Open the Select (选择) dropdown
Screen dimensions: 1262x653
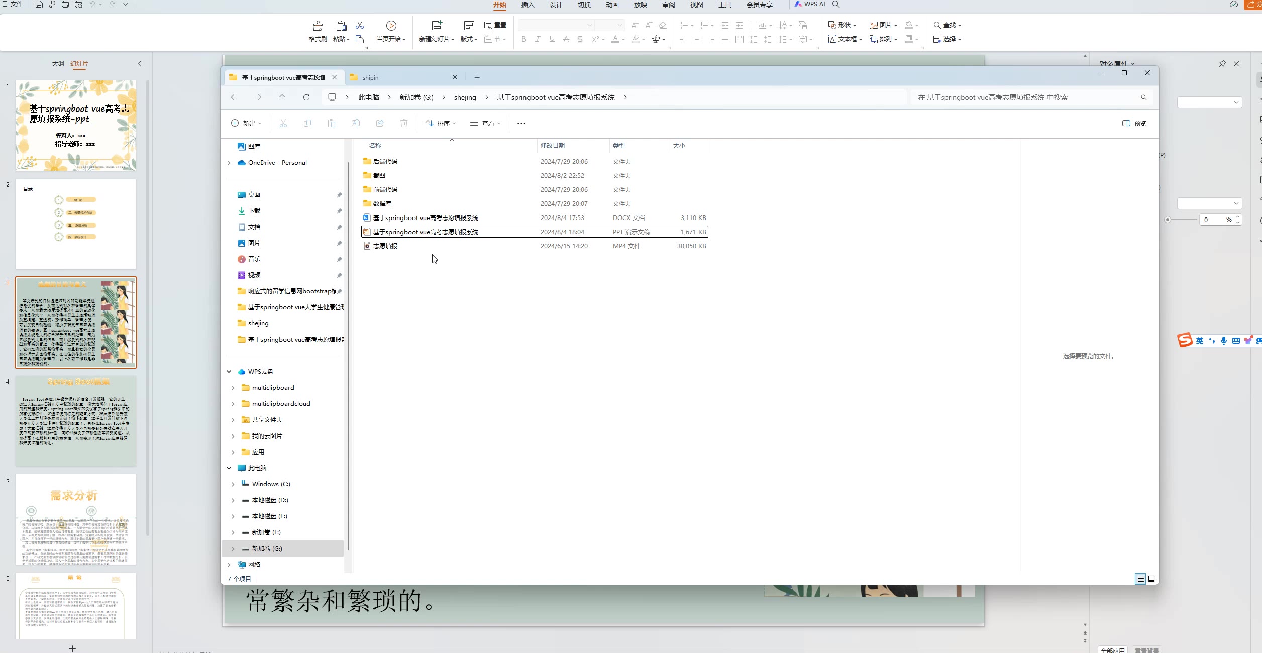tap(948, 39)
